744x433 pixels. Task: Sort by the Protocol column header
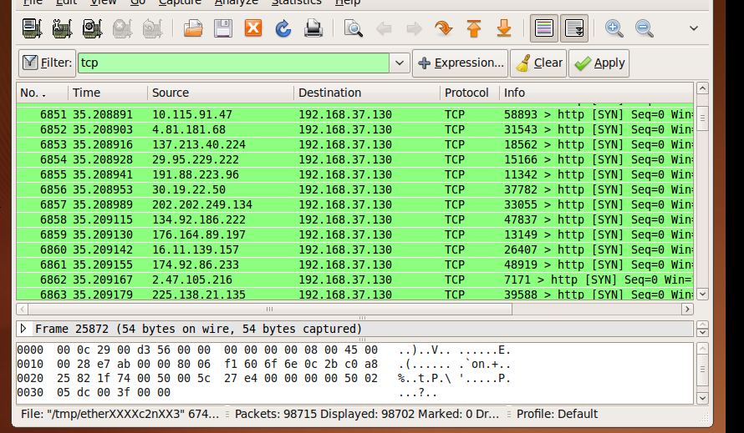pyautogui.click(x=469, y=93)
